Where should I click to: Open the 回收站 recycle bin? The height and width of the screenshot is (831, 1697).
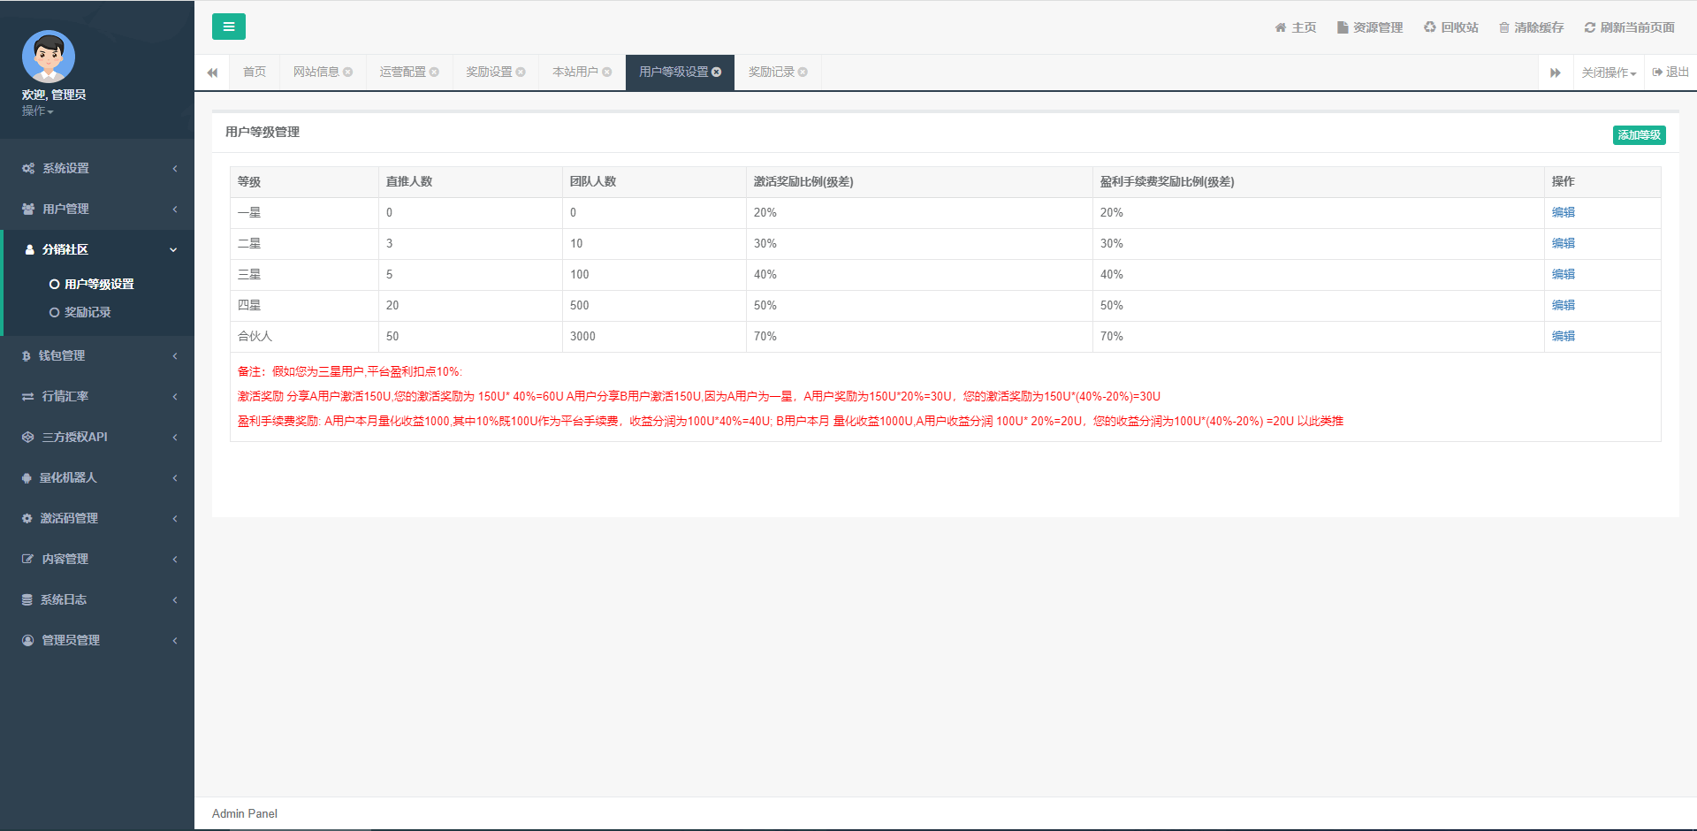[1450, 27]
